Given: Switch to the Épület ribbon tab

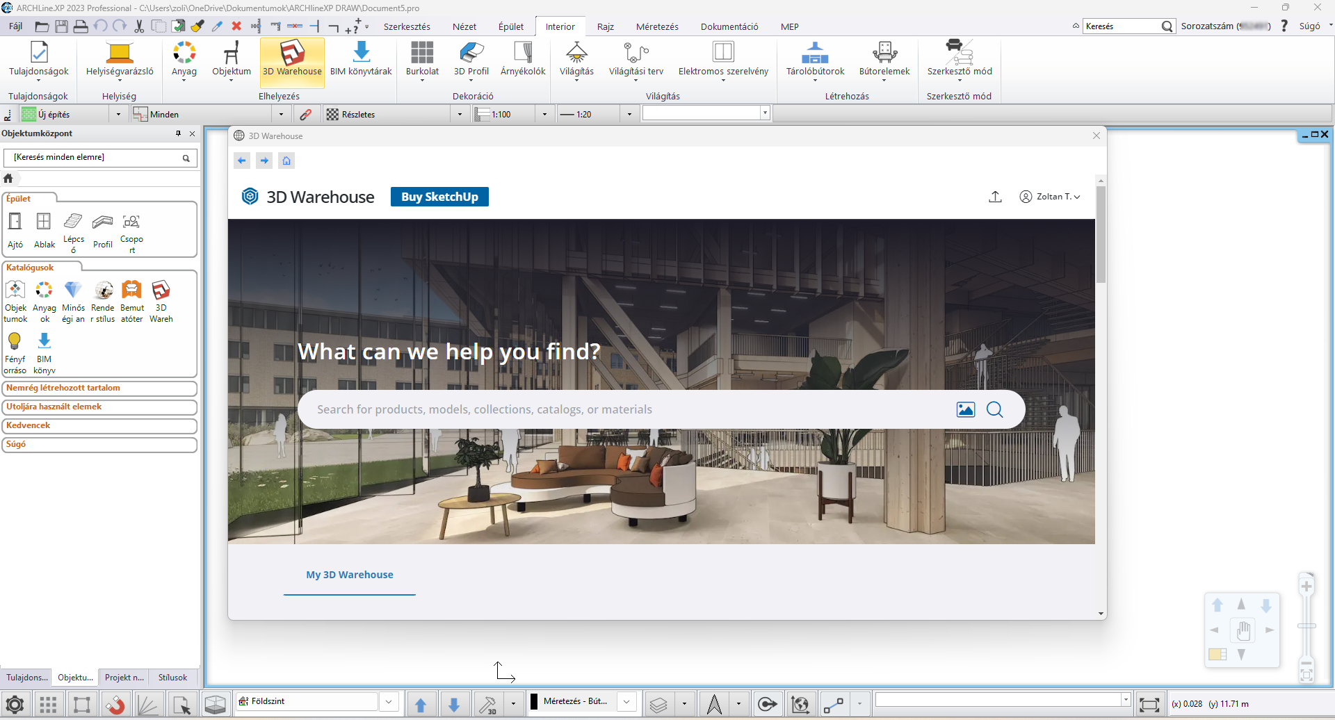Looking at the screenshot, I should [511, 26].
